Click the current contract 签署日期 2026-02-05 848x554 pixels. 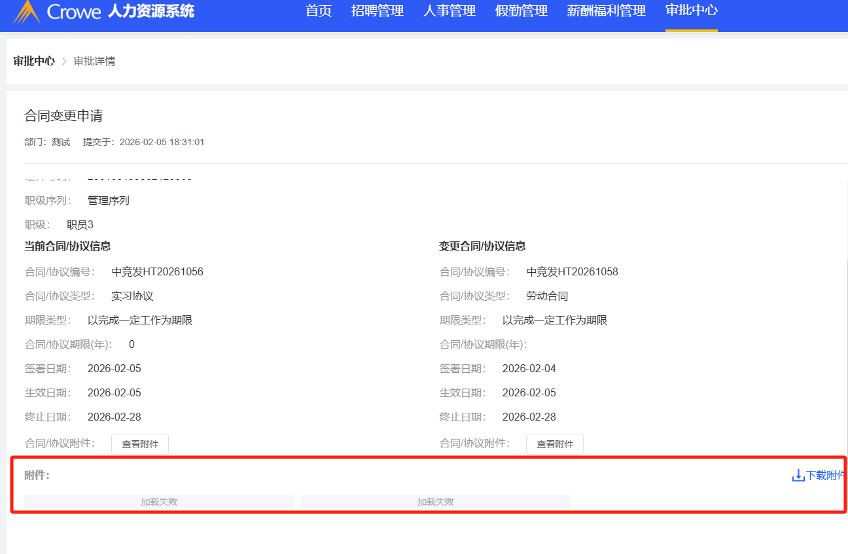115,369
